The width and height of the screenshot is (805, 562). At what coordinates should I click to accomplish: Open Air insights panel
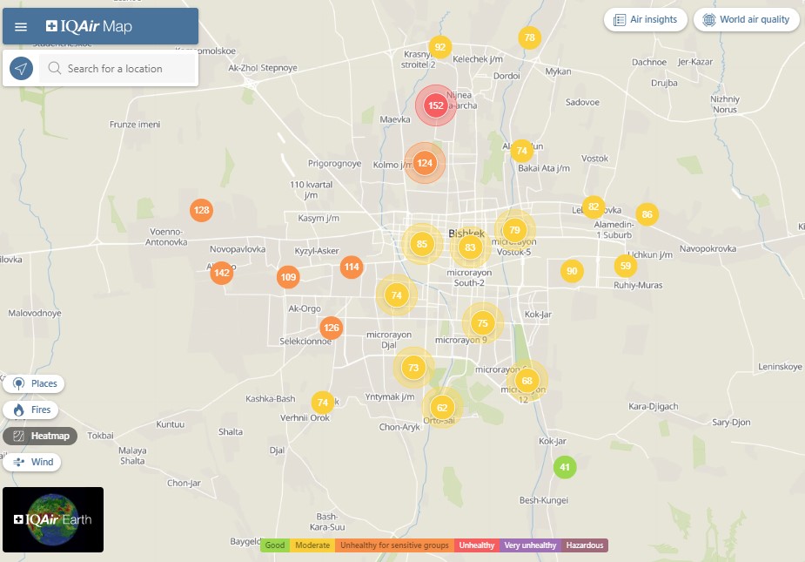pyautogui.click(x=645, y=20)
